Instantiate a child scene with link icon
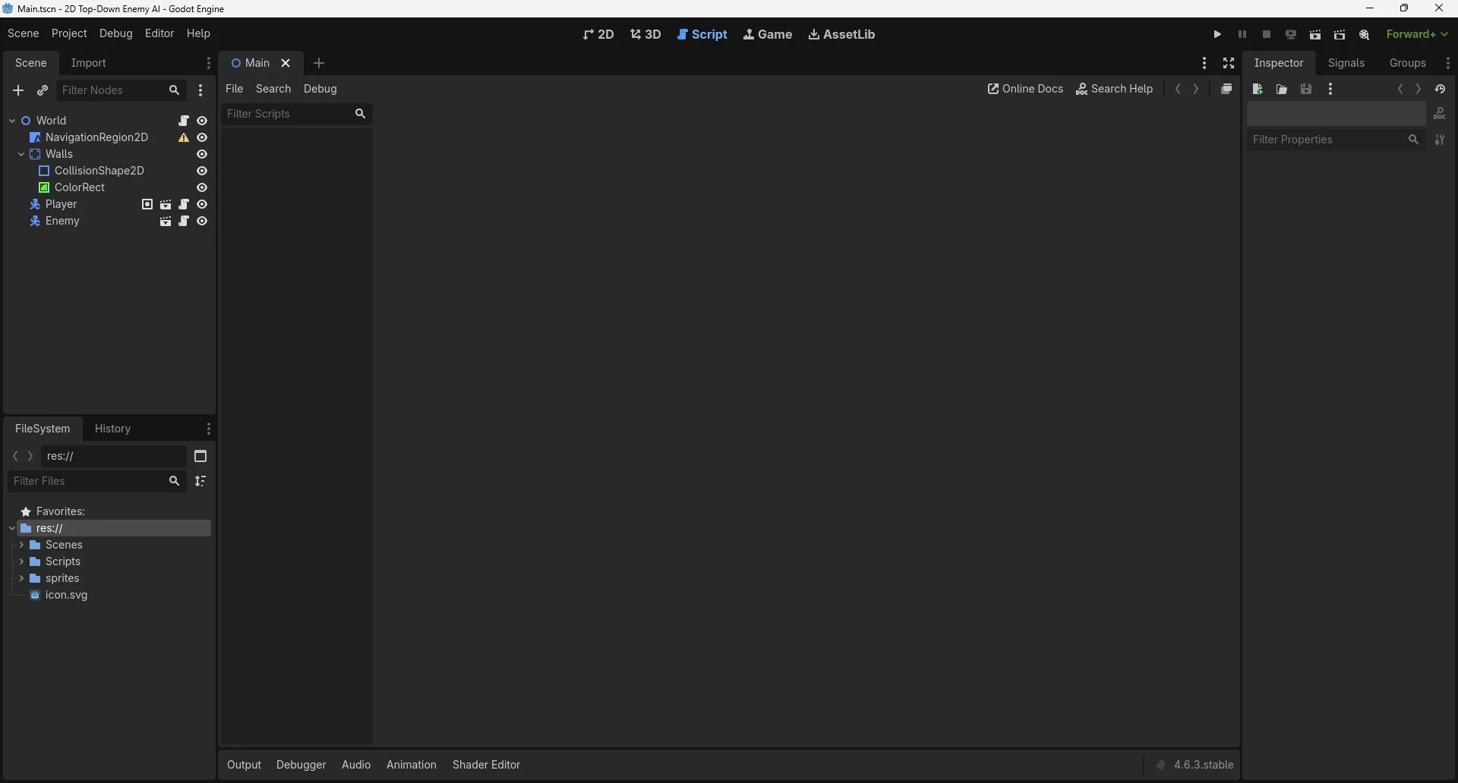 (43, 90)
